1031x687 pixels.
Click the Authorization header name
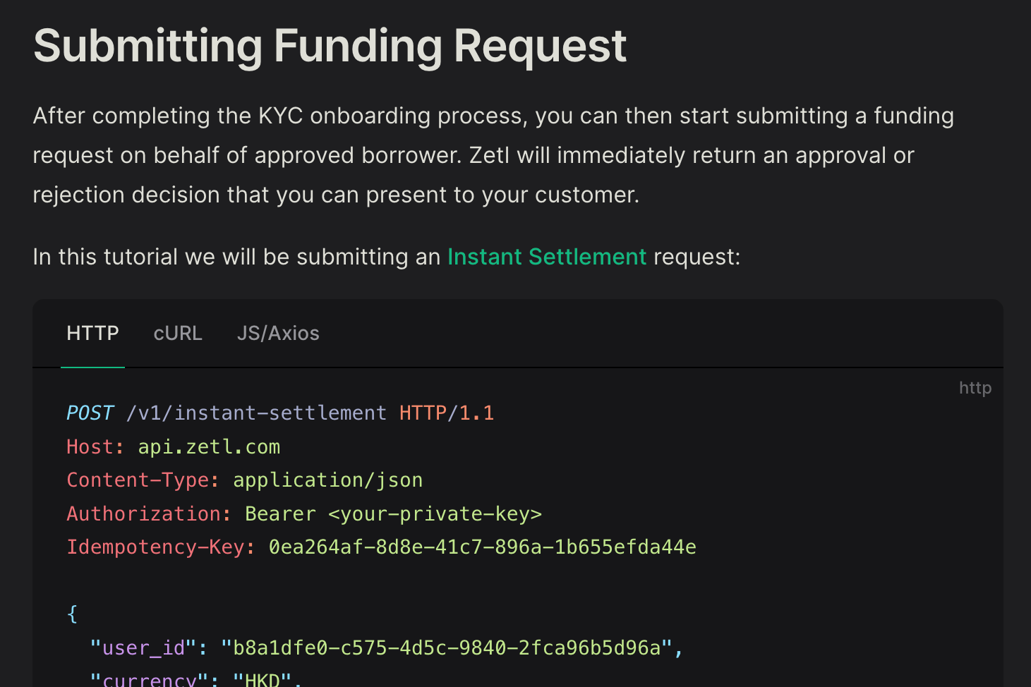[x=148, y=513]
